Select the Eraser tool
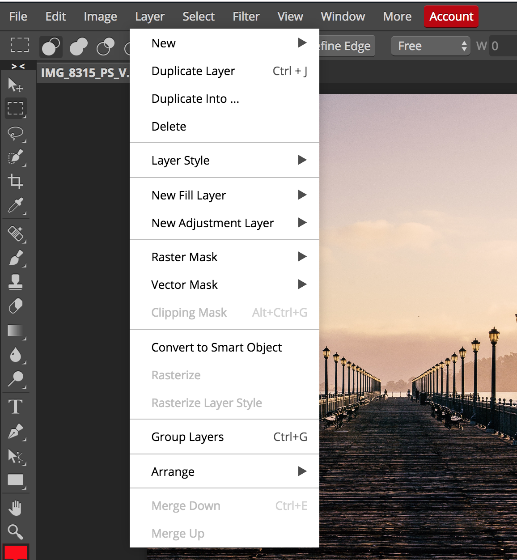517x560 pixels. pyautogui.click(x=16, y=306)
